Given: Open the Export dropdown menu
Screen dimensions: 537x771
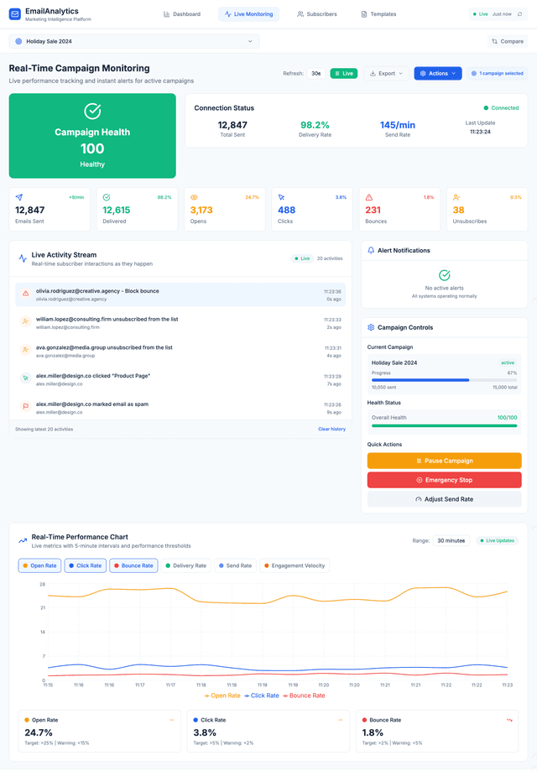Looking at the screenshot, I should [387, 74].
